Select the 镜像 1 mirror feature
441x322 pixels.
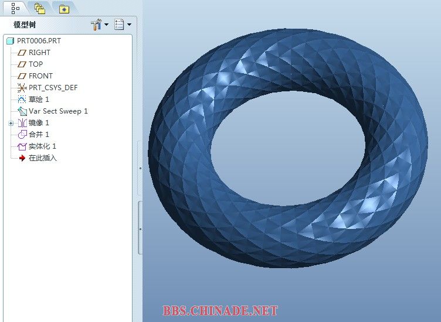pos(39,123)
